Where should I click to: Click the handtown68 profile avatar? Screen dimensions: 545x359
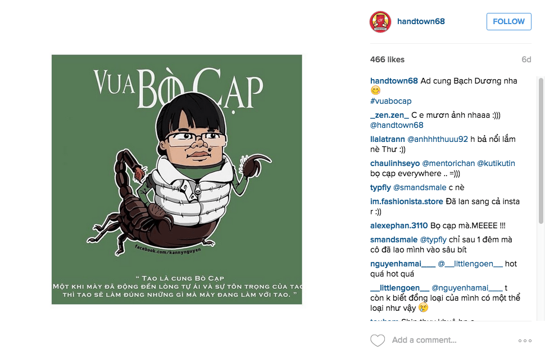[380, 21]
